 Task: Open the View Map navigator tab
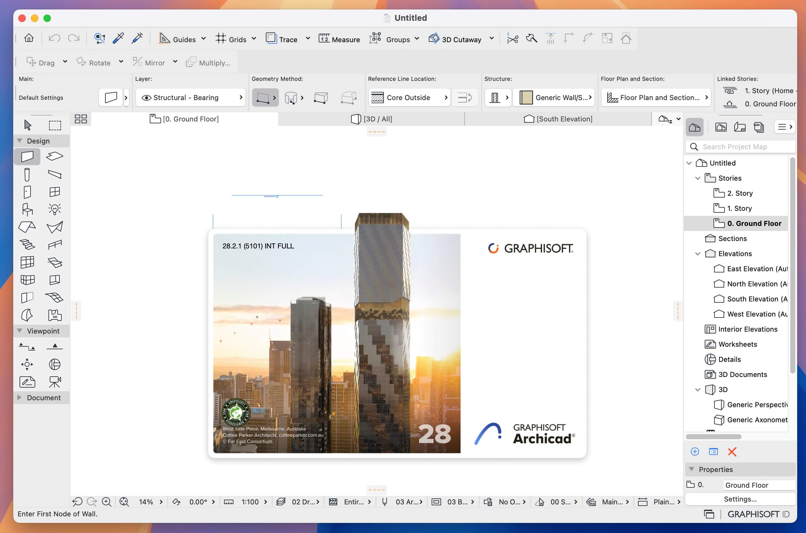pyautogui.click(x=721, y=127)
